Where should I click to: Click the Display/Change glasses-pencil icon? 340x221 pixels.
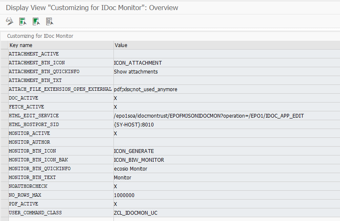(x=9, y=21)
